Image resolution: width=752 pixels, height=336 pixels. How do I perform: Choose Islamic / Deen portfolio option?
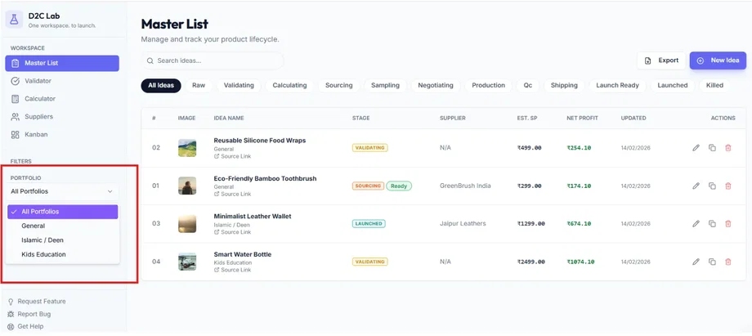[43, 240]
